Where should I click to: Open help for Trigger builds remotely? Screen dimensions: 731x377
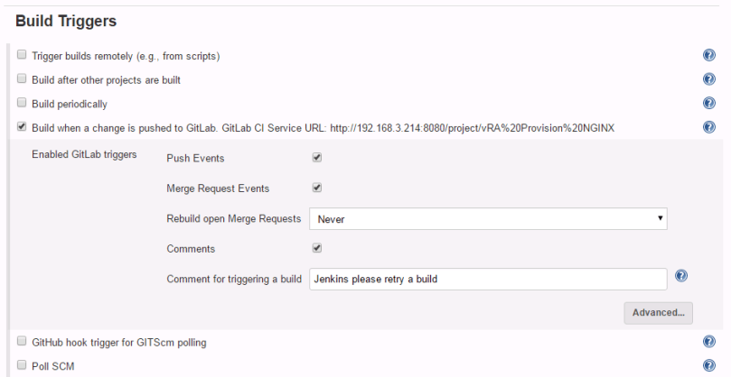(x=709, y=56)
